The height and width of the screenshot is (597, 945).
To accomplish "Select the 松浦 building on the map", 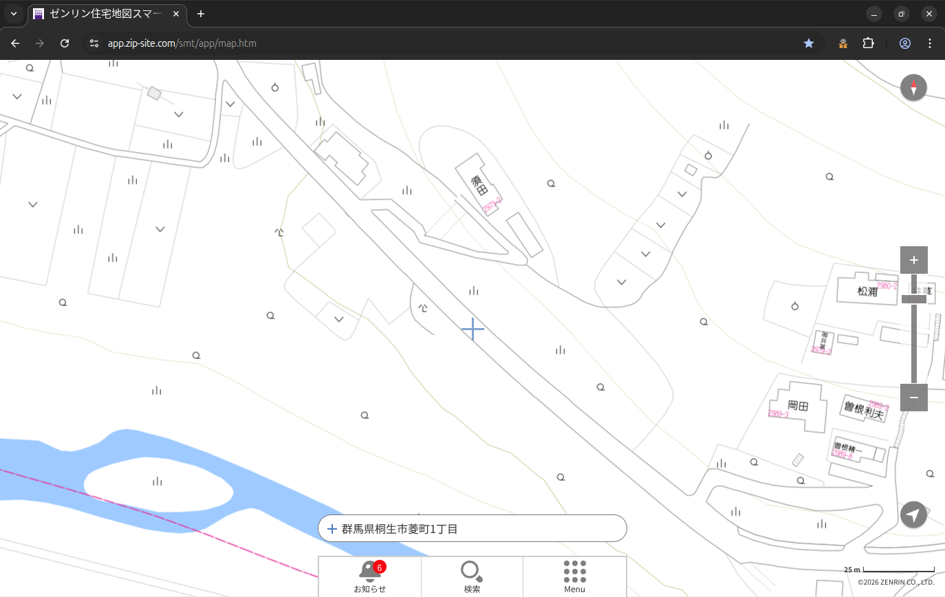I will click(x=867, y=291).
